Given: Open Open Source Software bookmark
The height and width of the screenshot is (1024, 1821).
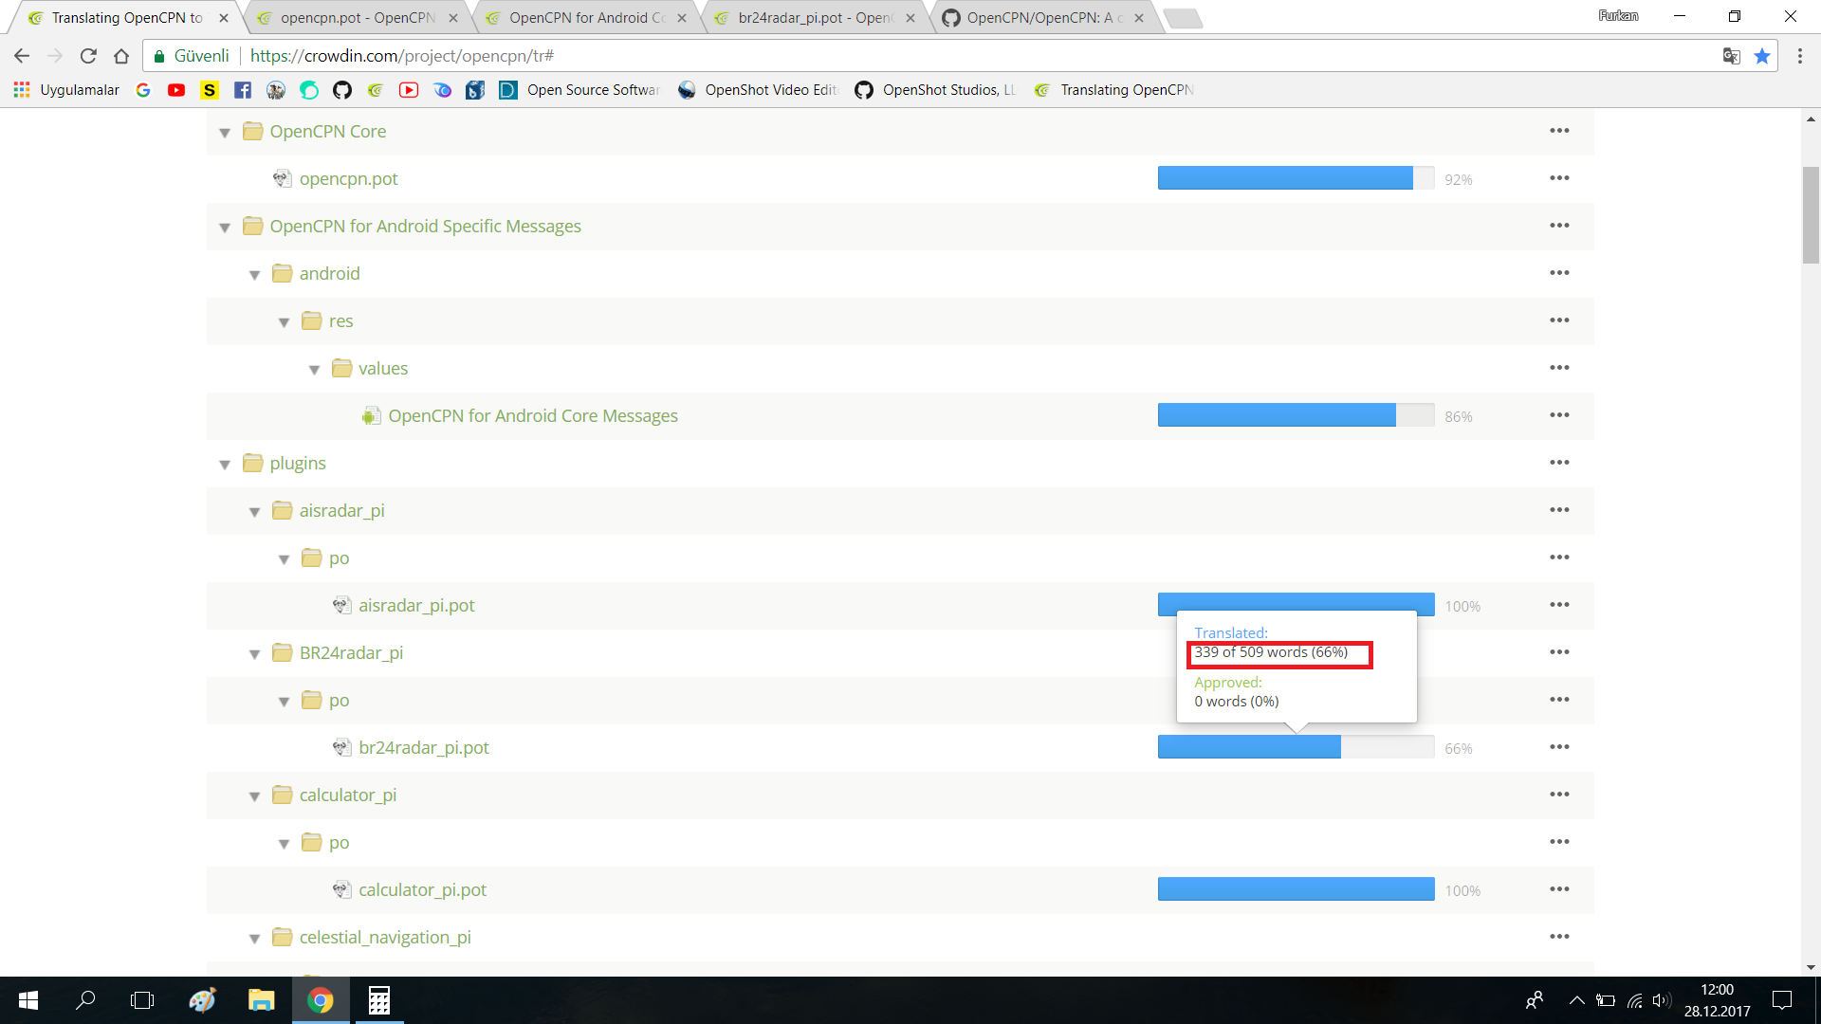Looking at the screenshot, I should point(579,90).
